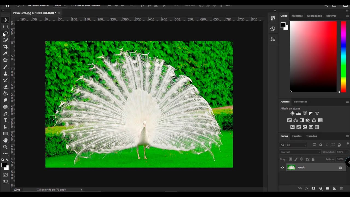The width and height of the screenshot is (350, 197).
Task: Add a Curves adjustment
Action: click(x=305, y=113)
